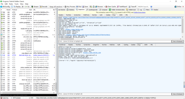The height and width of the screenshot is (99, 185).
Task: Open the File menu
Action: (2, 4)
